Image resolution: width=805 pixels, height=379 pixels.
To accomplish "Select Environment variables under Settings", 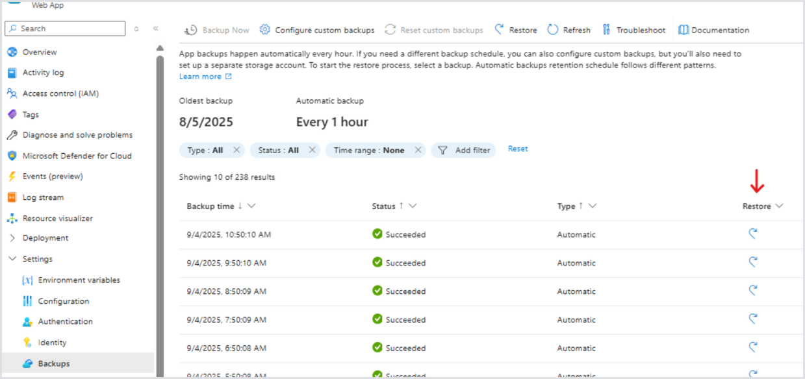I will pyautogui.click(x=79, y=280).
